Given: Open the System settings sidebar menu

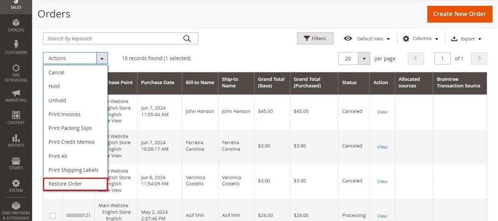Looking at the screenshot, I should tap(16, 186).
